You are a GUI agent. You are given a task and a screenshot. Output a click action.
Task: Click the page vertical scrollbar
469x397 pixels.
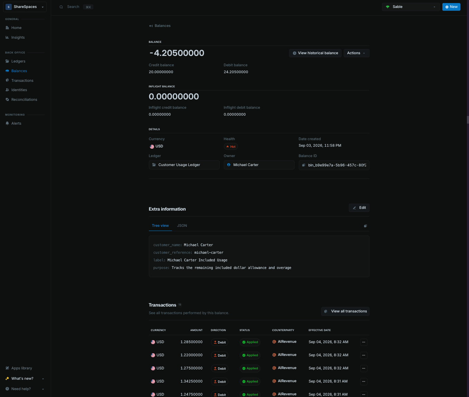click(468, 120)
